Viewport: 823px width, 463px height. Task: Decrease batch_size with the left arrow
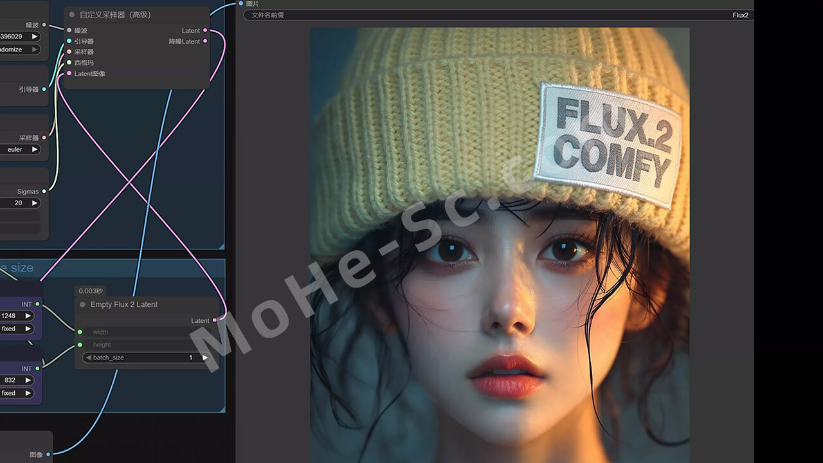point(88,358)
